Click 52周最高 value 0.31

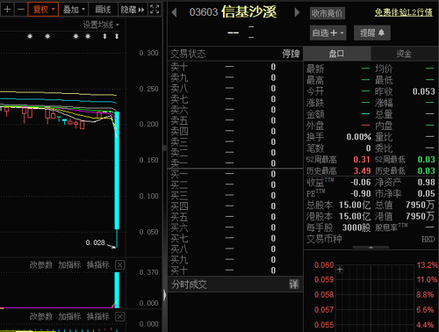pos(362,160)
